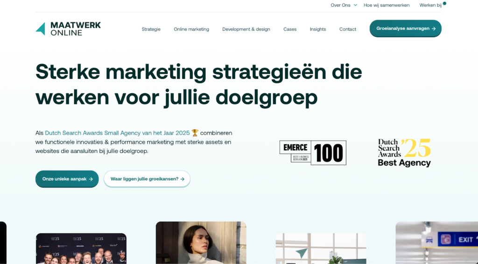Click the arrow in Waar liggen jullie groeikansen
478x264 pixels.
click(x=183, y=179)
